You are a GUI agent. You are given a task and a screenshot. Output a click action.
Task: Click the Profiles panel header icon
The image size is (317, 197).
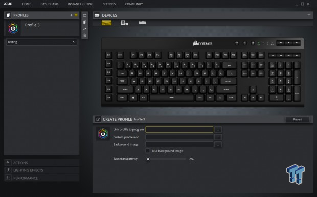pyautogui.click(x=8, y=15)
